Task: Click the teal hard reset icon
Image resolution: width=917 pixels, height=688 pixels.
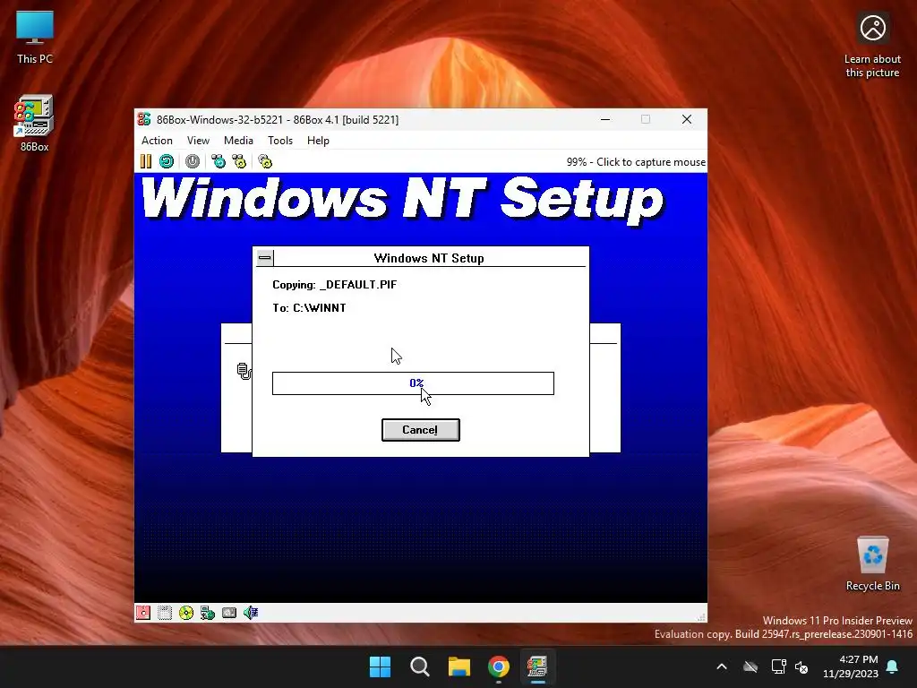Action: (167, 161)
